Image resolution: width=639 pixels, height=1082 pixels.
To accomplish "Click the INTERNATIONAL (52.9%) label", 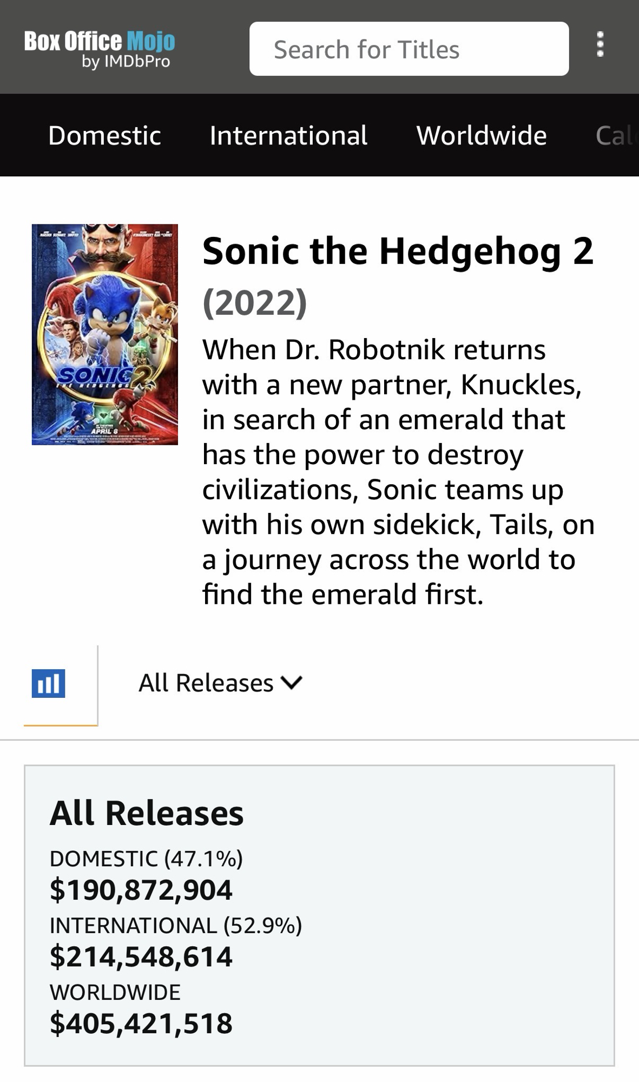I will pos(176,925).
